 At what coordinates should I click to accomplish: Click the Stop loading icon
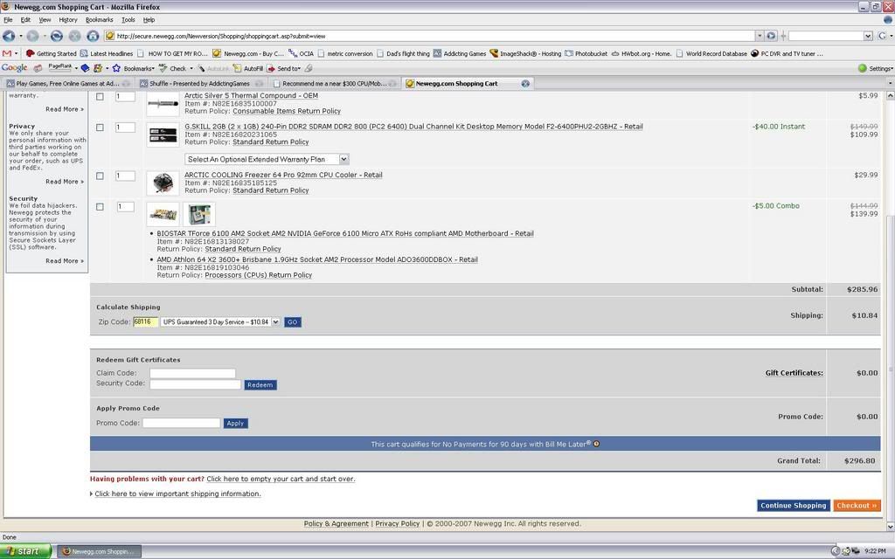pyautogui.click(x=75, y=36)
